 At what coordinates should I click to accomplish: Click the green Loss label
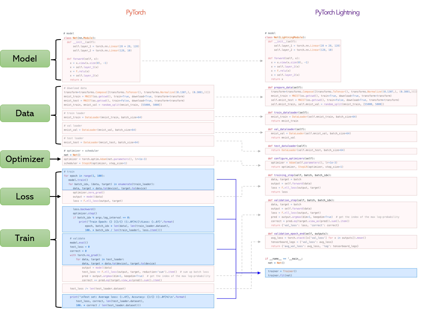coord(25,196)
